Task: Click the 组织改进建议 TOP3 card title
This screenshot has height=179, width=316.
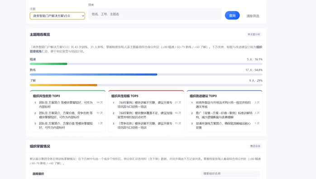Action: (203, 96)
